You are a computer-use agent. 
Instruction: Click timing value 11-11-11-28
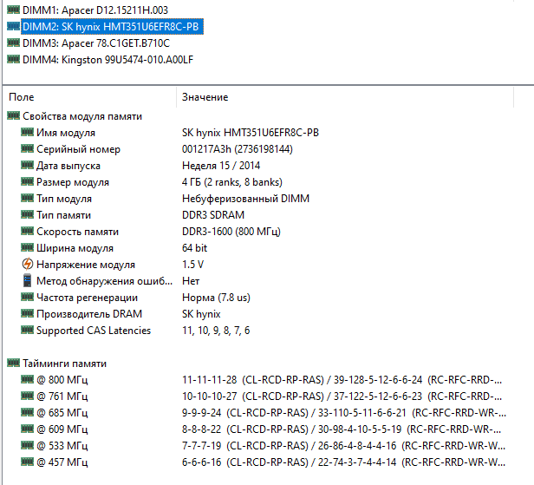pos(209,380)
